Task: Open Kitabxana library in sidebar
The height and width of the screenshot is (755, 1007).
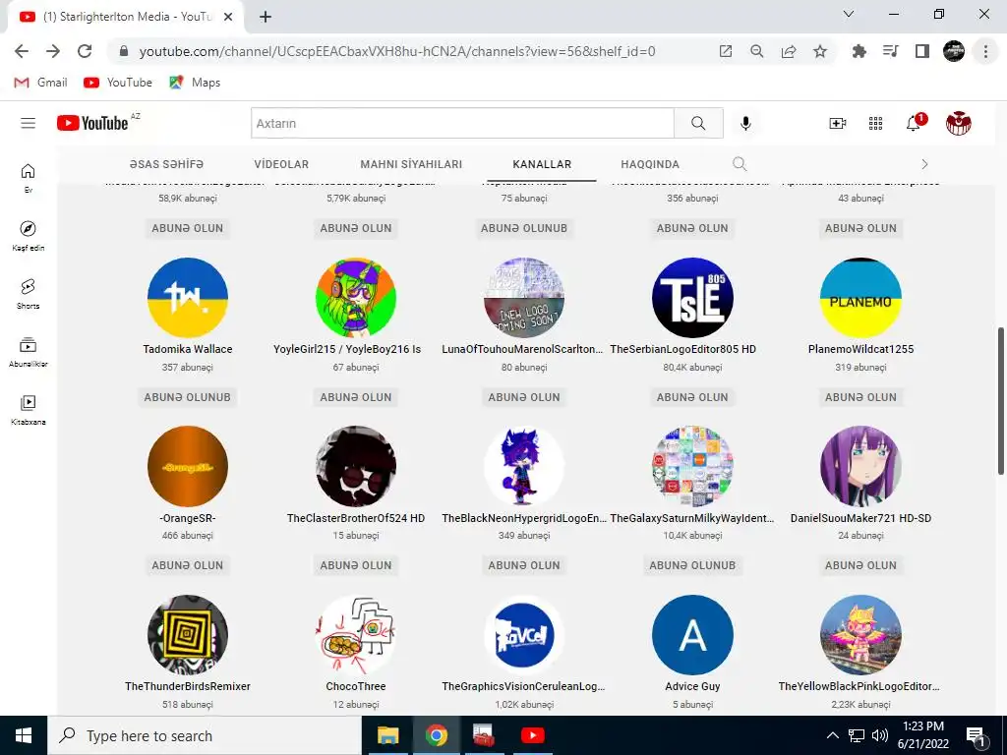Action: (x=28, y=410)
